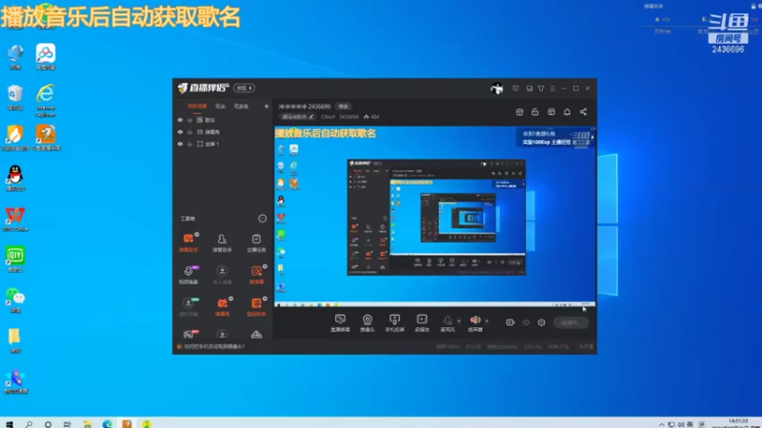The height and width of the screenshot is (428, 762).
Task: Select the QQ penguin desktop icon
Action: point(15,178)
